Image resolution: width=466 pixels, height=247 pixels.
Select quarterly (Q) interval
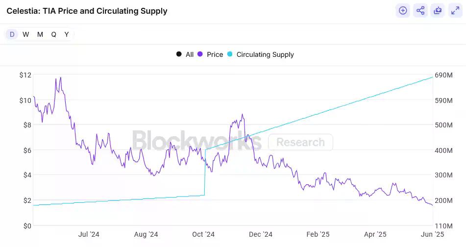[x=53, y=34]
